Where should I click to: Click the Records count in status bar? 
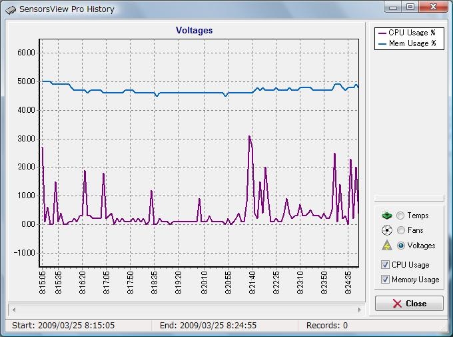[326, 326]
